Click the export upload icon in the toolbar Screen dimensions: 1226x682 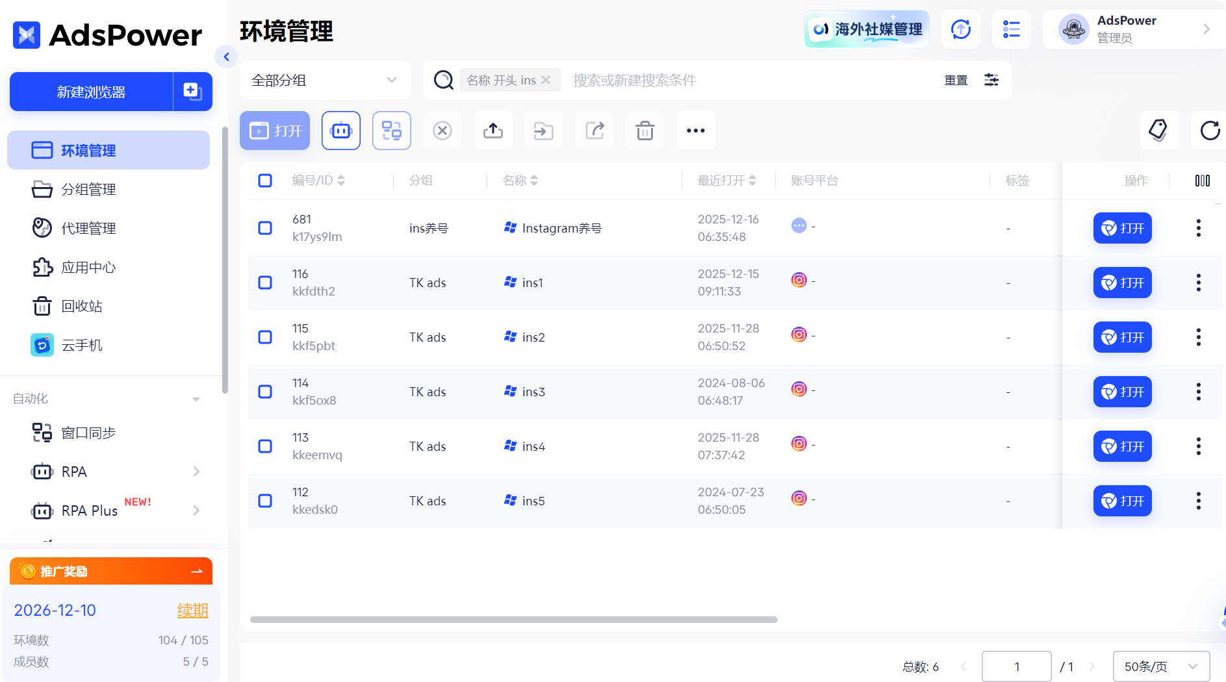point(492,131)
